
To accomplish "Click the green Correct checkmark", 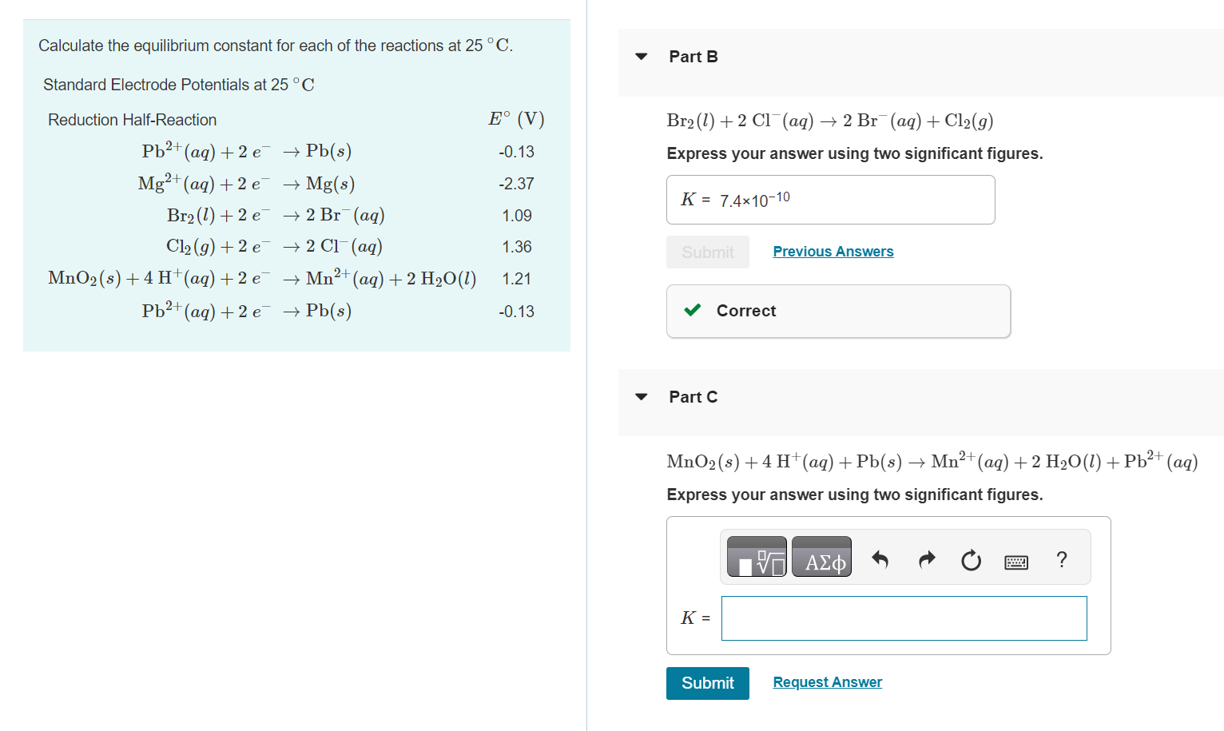I will pyautogui.click(x=692, y=310).
